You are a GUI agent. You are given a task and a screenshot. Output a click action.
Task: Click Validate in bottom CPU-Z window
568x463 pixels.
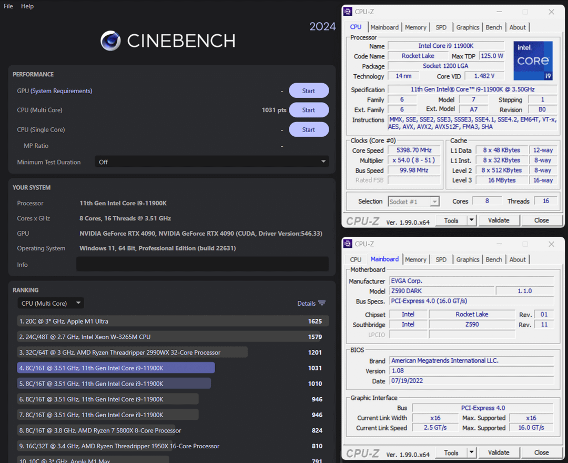point(499,453)
